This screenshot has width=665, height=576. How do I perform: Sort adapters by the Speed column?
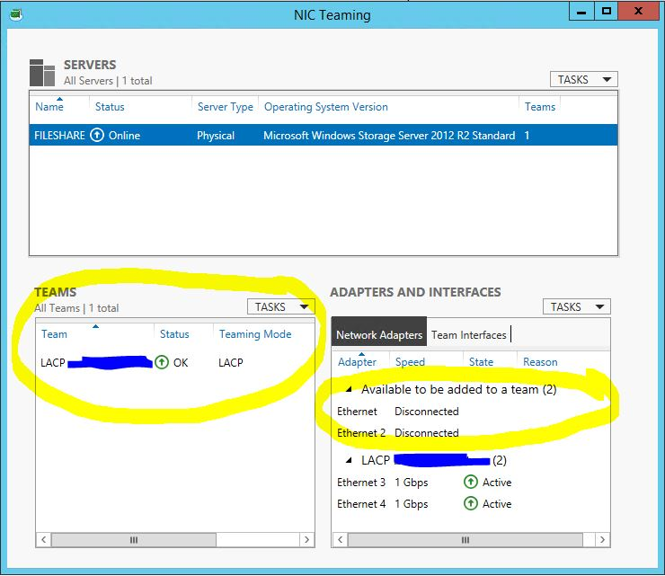click(410, 362)
